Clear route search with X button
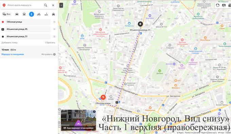Screen dimensions: 231x134 53,5
